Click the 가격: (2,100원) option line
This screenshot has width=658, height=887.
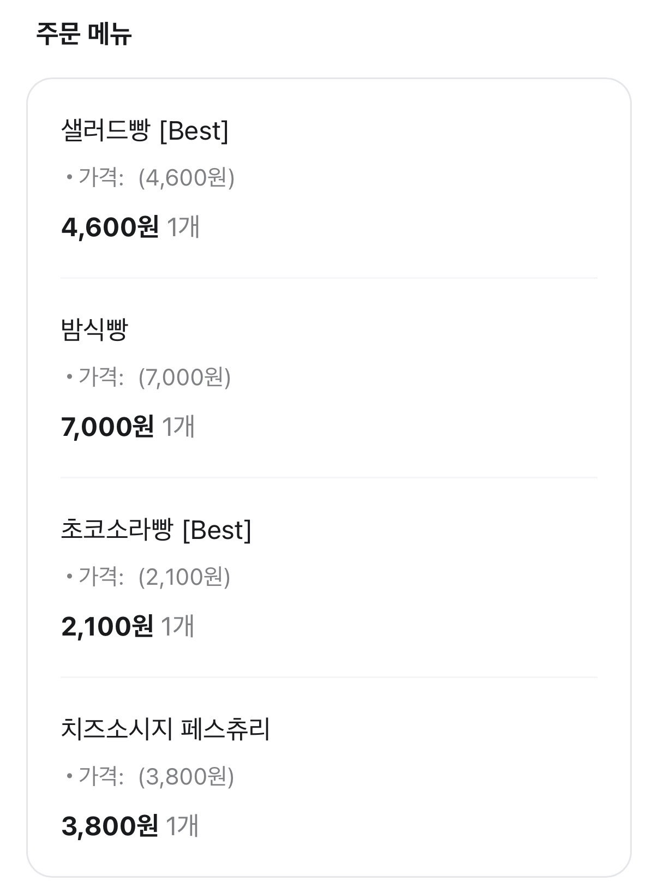pyautogui.click(x=148, y=577)
